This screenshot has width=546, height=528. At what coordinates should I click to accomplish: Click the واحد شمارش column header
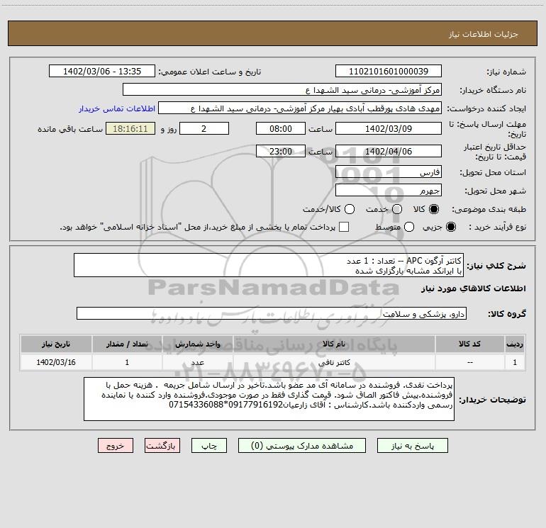coord(197,344)
